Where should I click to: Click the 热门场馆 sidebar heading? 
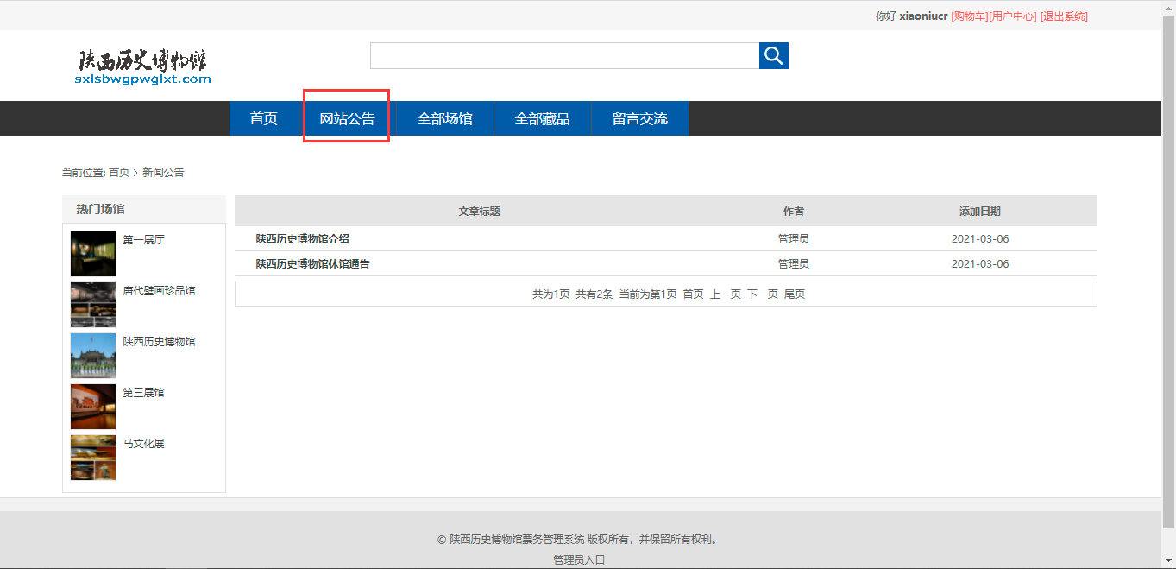point(100,209)
